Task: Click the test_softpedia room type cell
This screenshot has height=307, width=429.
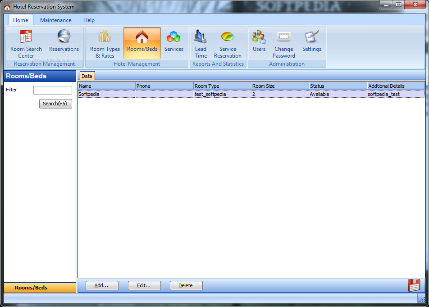Action: click(x=222, y=94)
